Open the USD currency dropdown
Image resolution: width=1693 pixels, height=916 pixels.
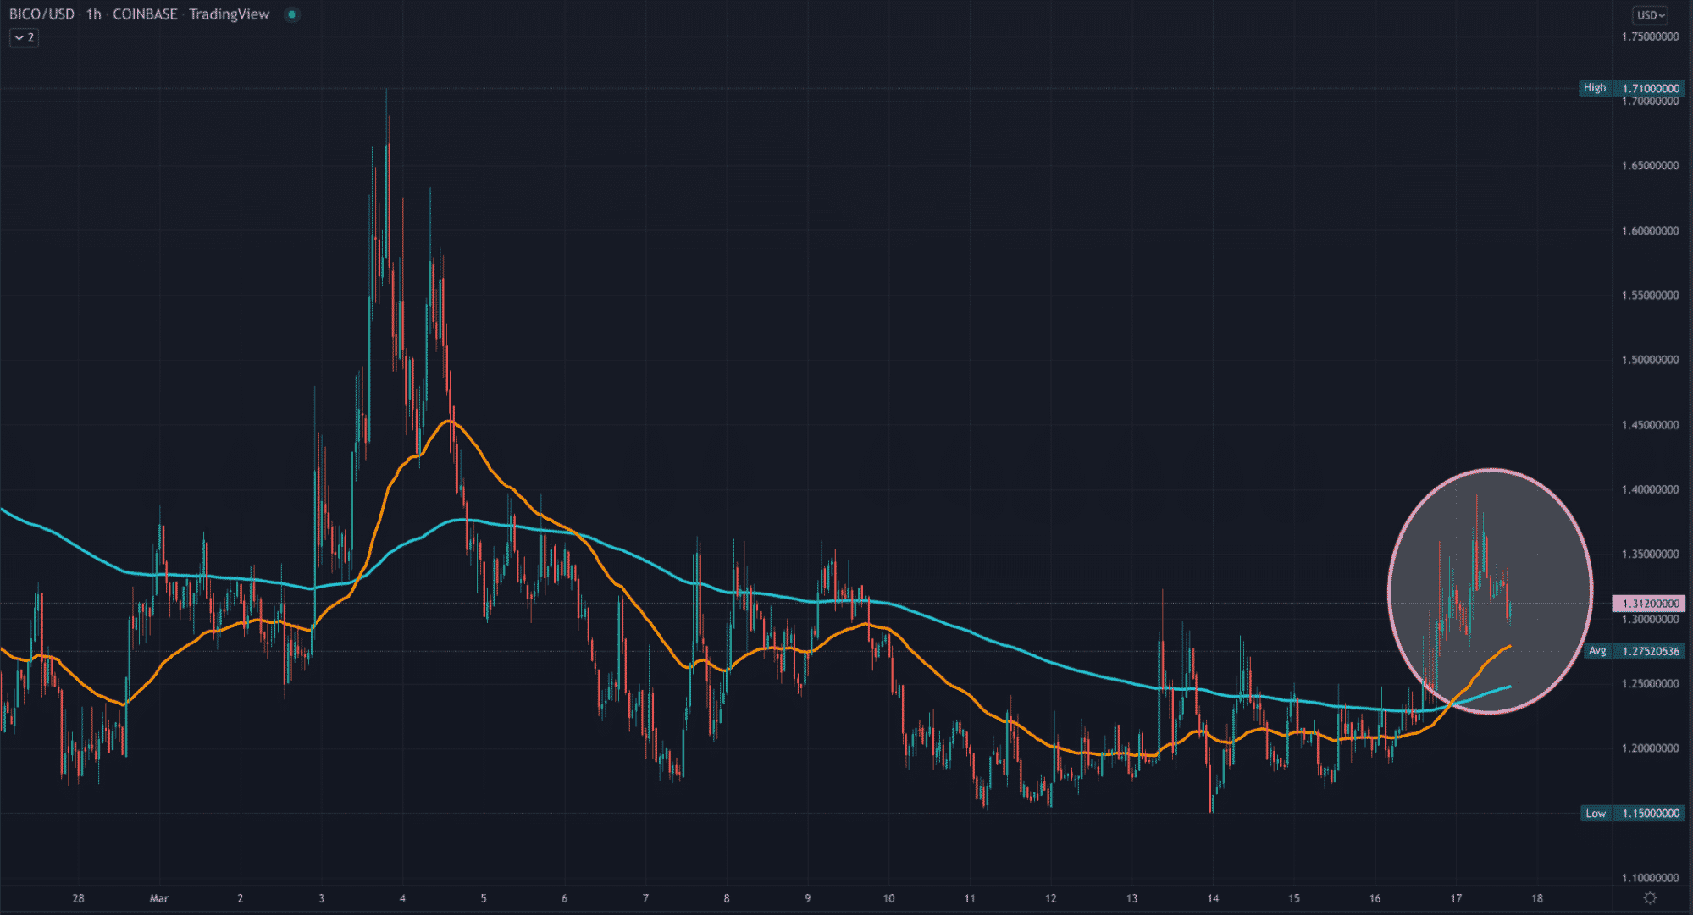pos(1651,14)
